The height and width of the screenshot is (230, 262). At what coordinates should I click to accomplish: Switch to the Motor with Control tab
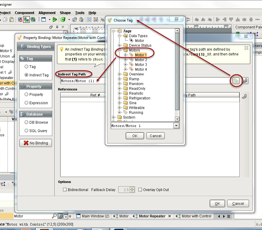click(x=196, y=216)
